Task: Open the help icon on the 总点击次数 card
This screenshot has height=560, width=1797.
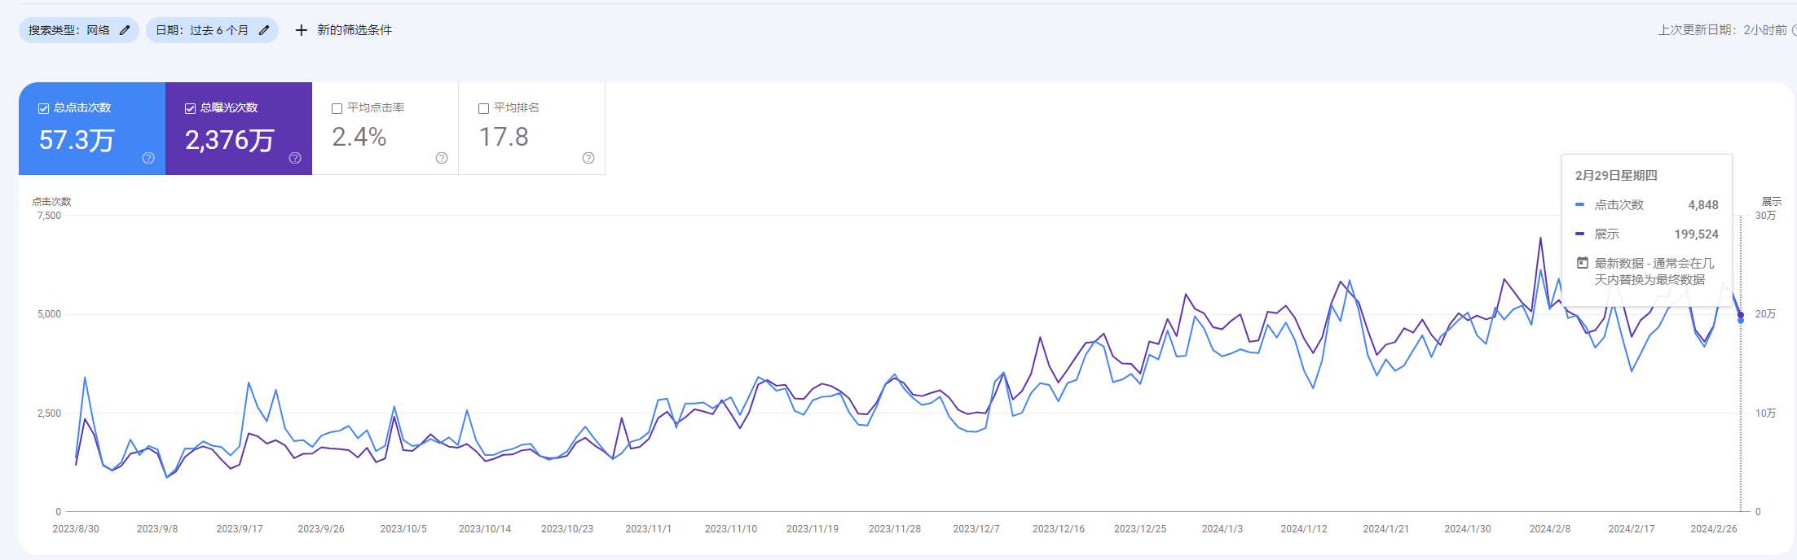Action: point(148,158)
